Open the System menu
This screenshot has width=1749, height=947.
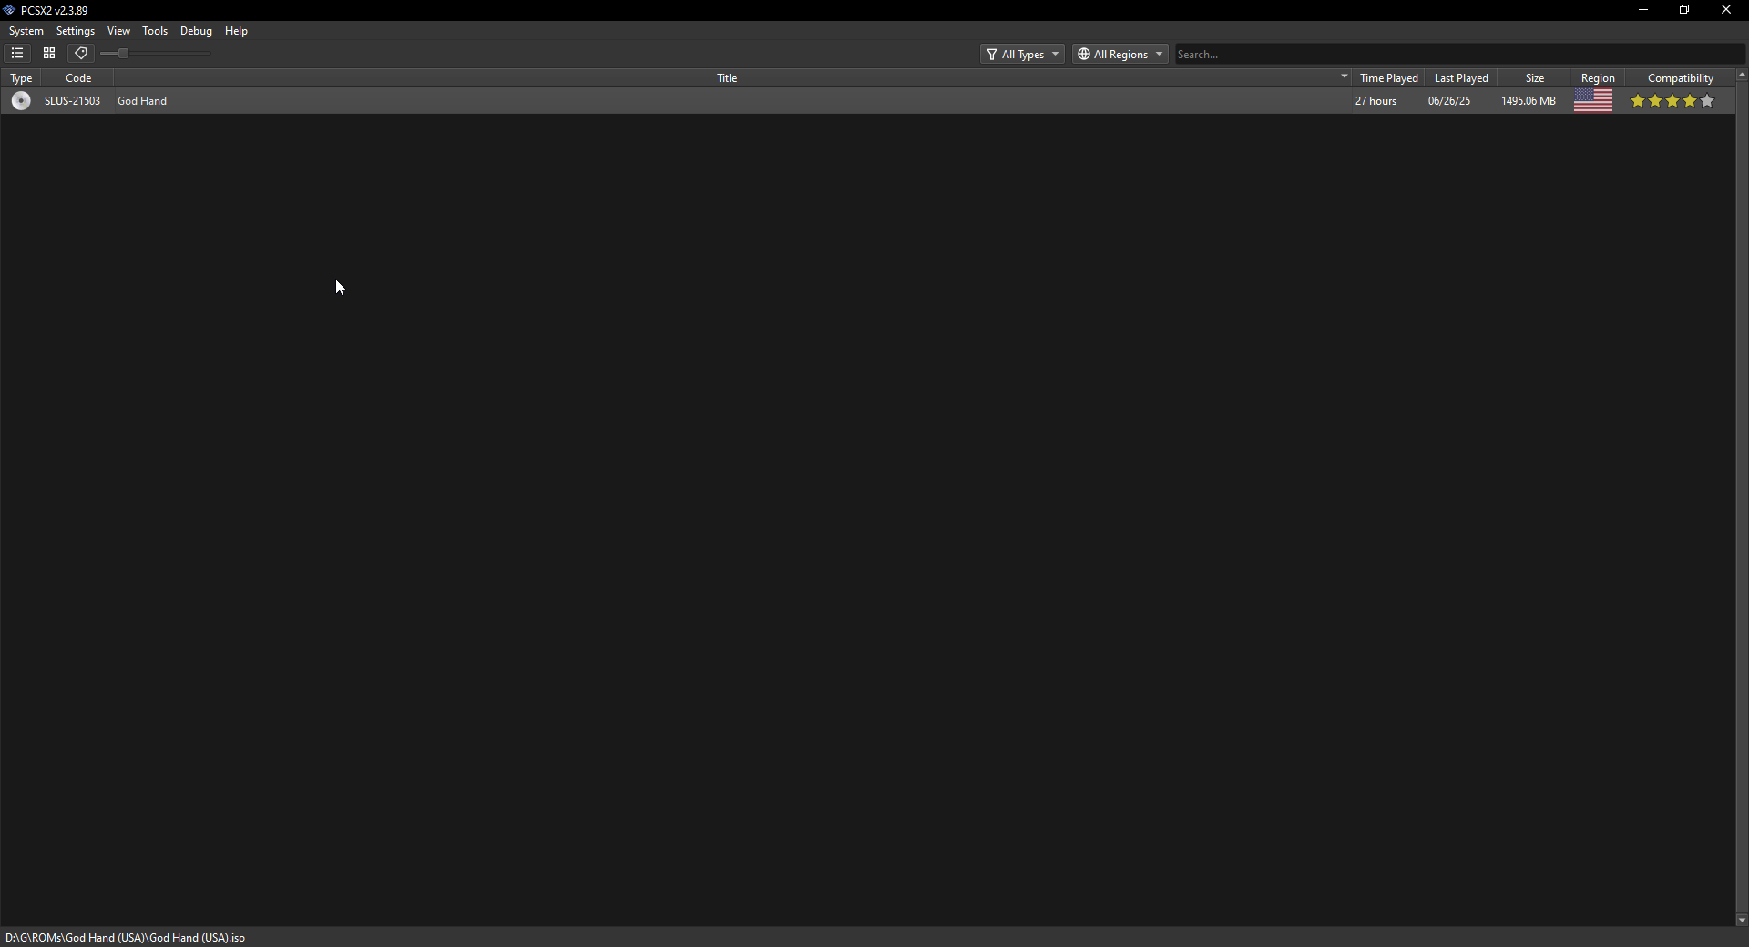(26, 31)
